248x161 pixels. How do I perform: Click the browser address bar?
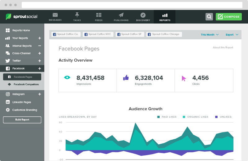(x=132, y=5)
